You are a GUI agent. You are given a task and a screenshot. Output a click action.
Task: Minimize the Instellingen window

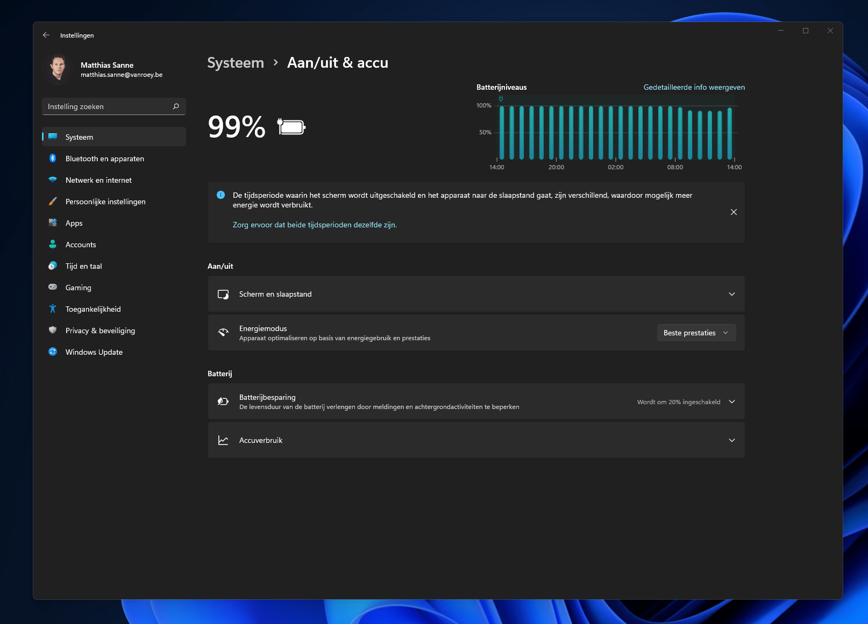coord(781,31)
